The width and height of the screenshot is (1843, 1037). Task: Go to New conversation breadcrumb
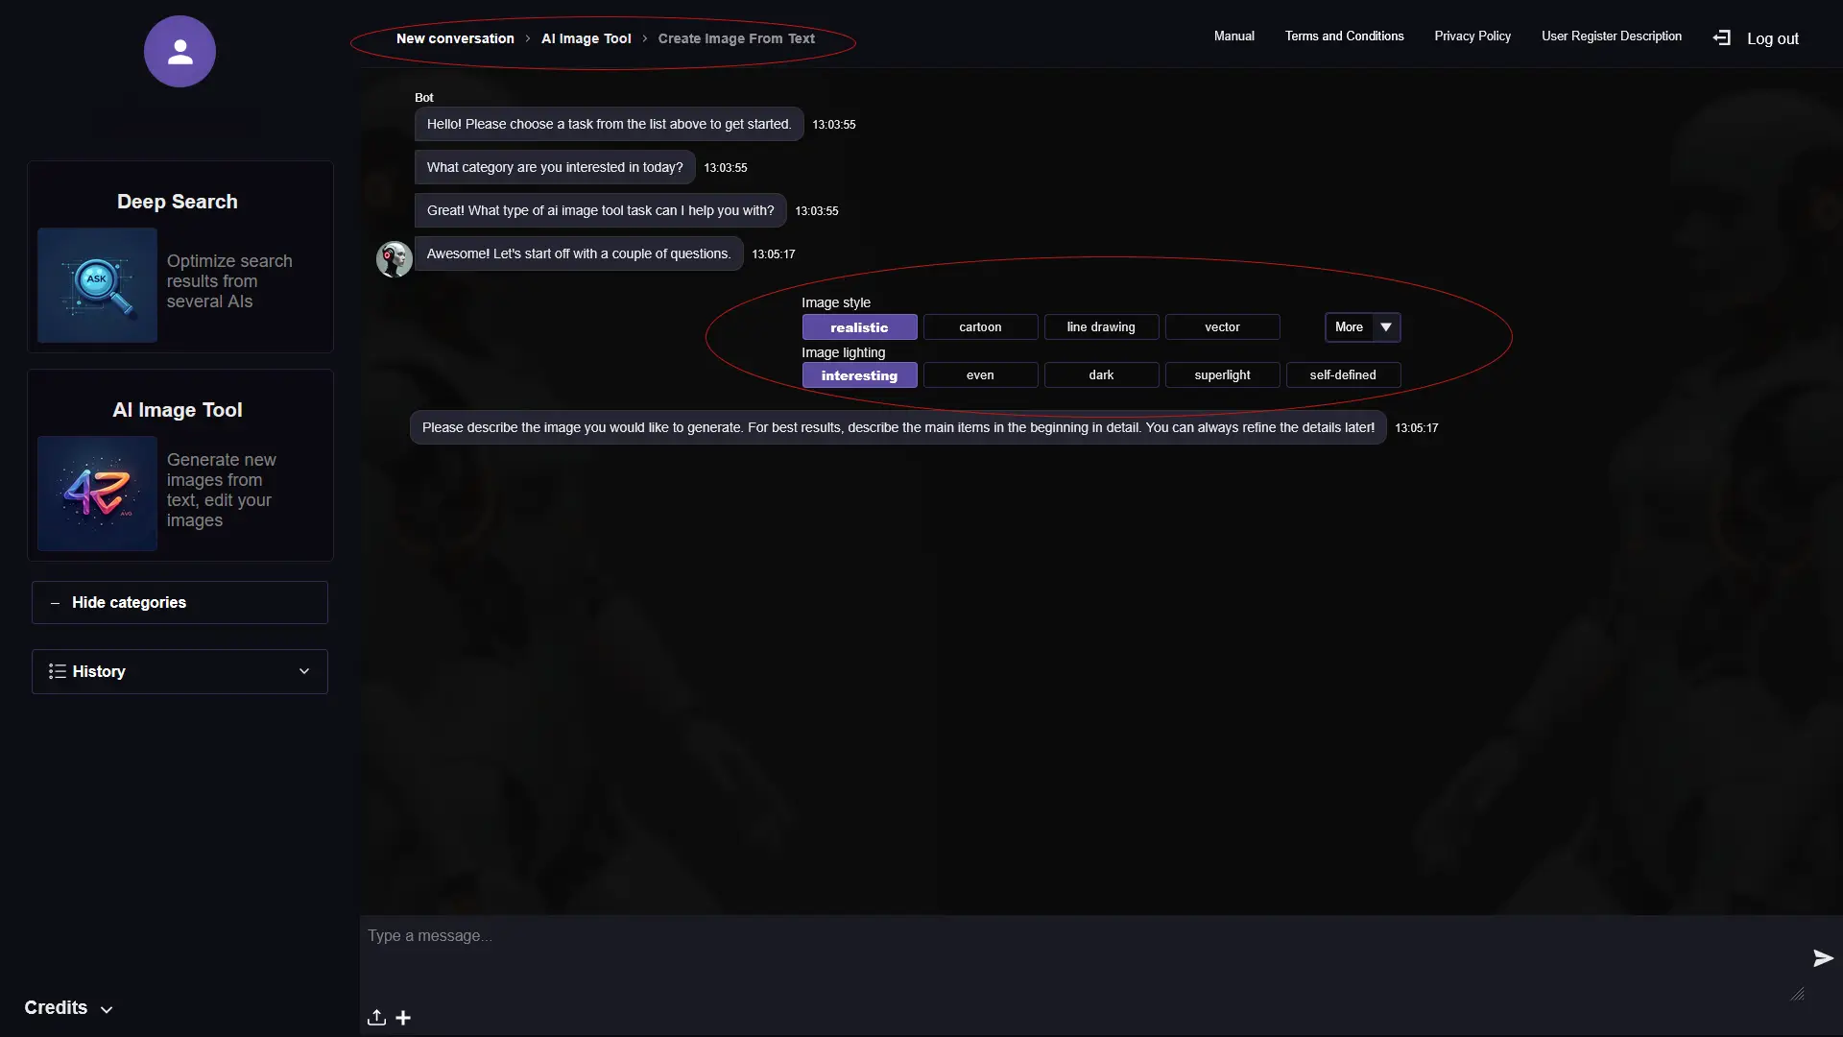[455, 39]
